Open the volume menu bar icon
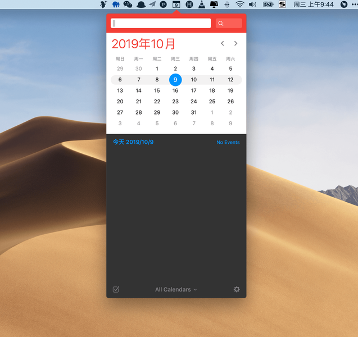The height and width of the screenshot is (337, 358). pos(252,4)
